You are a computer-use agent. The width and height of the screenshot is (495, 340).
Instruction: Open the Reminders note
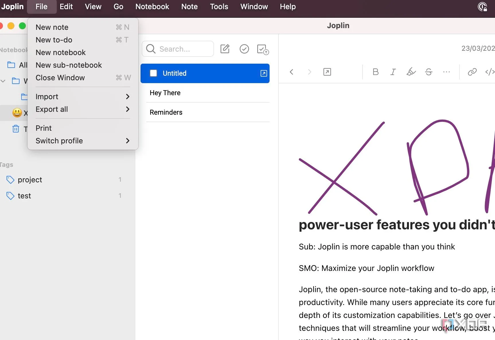click(x=205, y=112)
